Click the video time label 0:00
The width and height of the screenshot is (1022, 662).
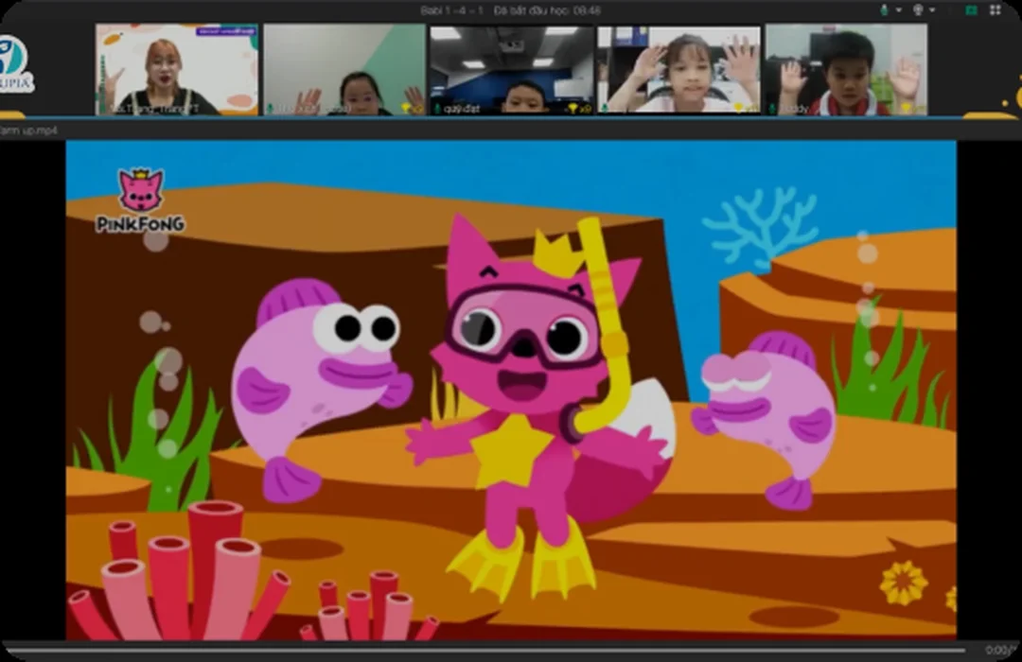(x=998, y=650)
